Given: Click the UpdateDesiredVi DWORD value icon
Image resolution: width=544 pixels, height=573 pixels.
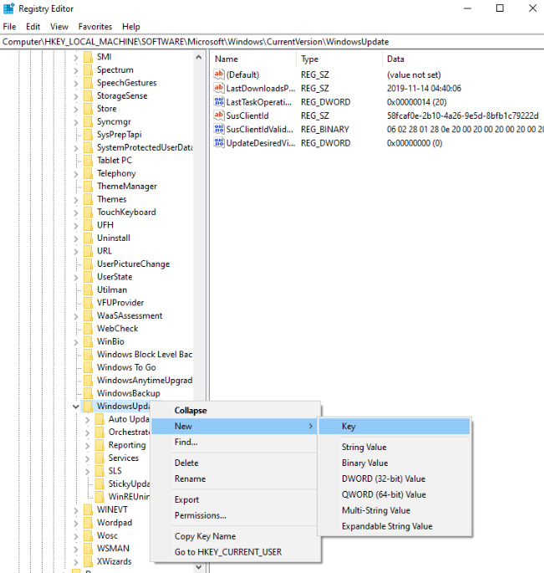Looking at the screenshot, I should (x=221, y=143).
